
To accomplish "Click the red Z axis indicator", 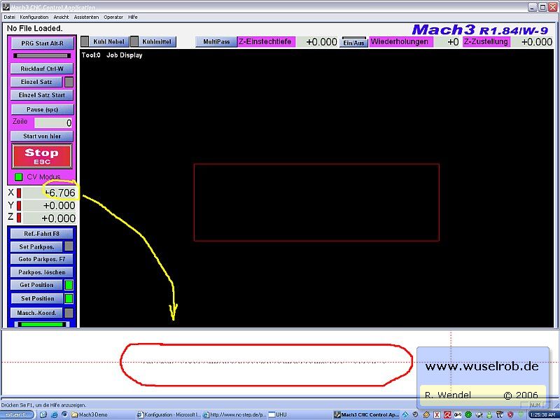I will [19, 218].
